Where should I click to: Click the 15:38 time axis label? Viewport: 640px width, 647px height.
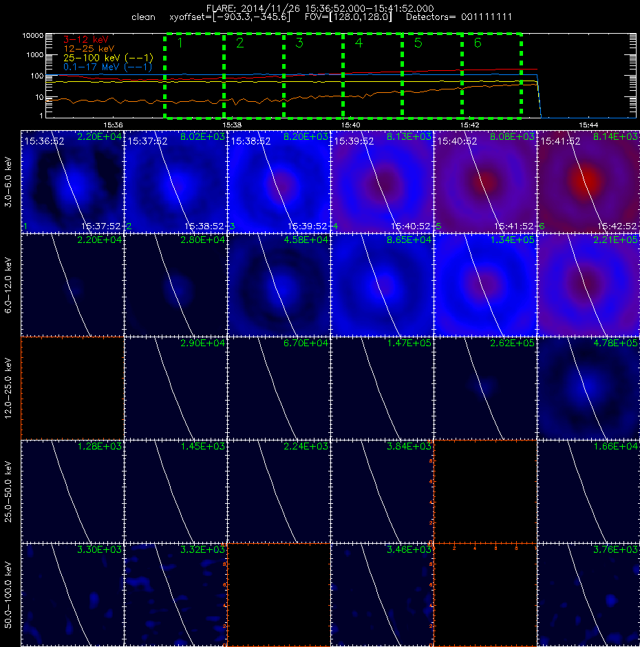(232, 125)
